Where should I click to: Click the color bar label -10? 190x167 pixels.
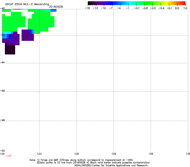click(103, 8)
